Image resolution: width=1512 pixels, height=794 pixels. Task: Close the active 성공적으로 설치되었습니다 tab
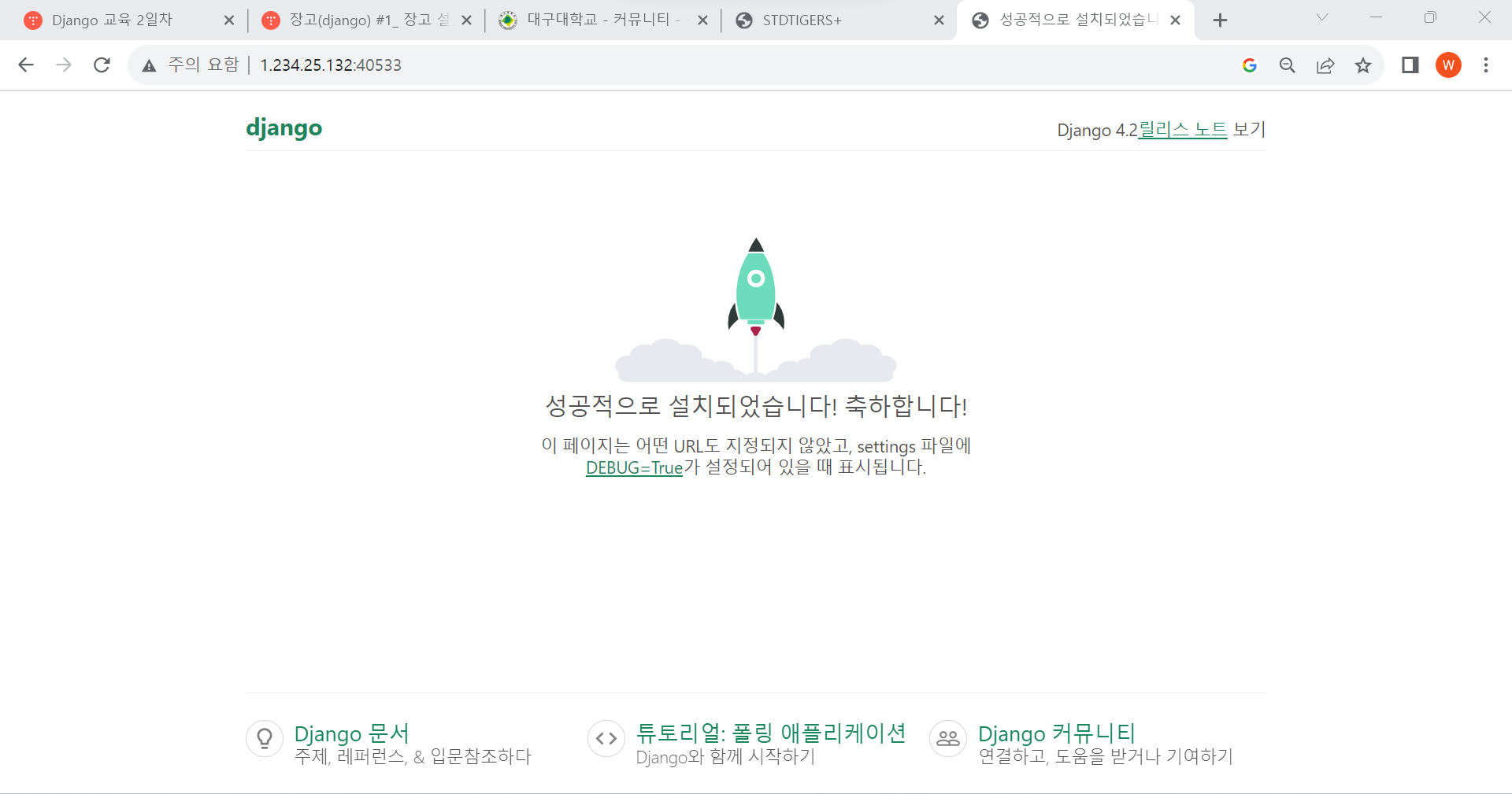coord(1175,20)
